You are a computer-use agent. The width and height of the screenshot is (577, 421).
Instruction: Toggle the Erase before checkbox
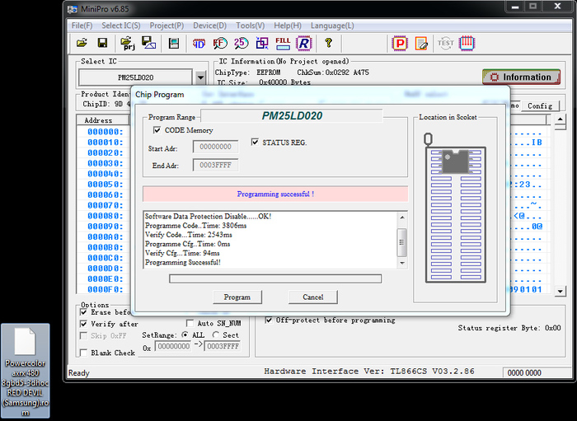83,312
